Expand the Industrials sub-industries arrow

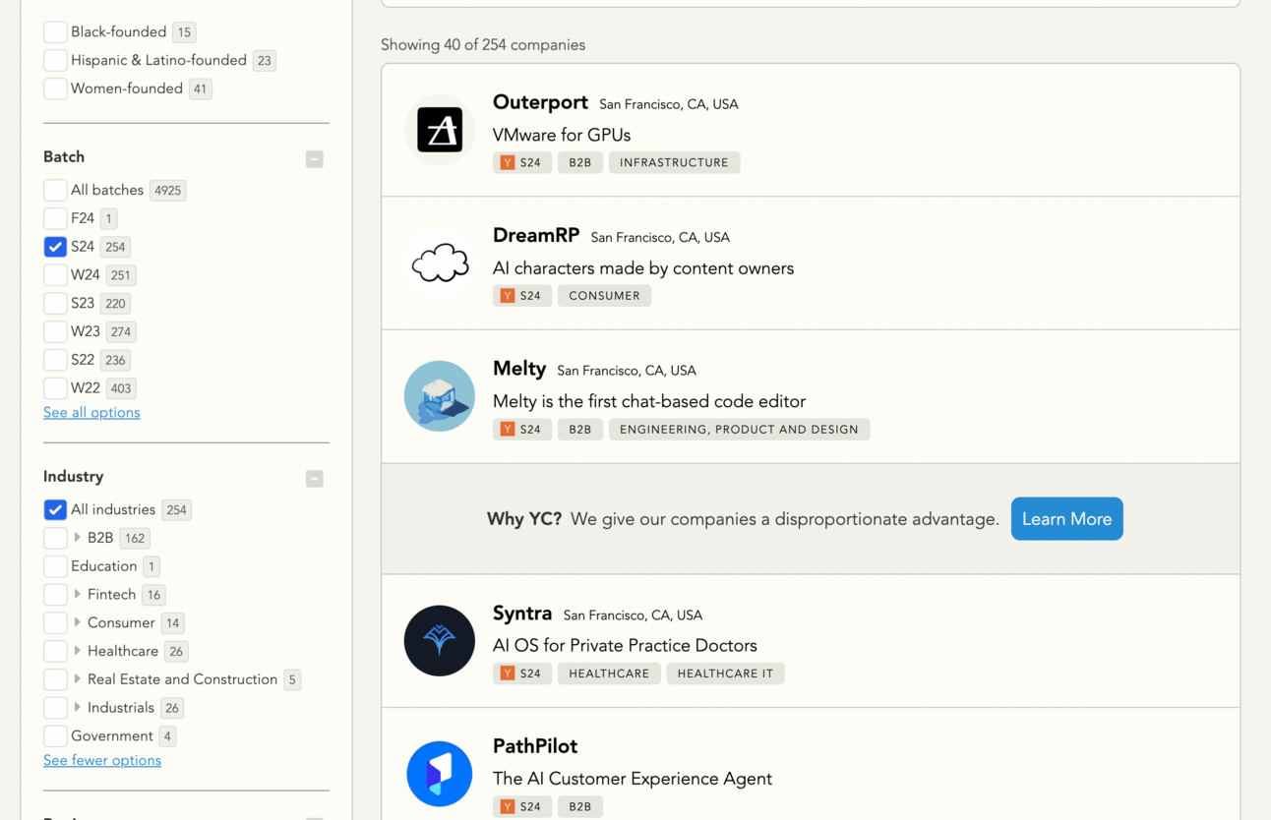pyautogui.click(x=77, y=708)
